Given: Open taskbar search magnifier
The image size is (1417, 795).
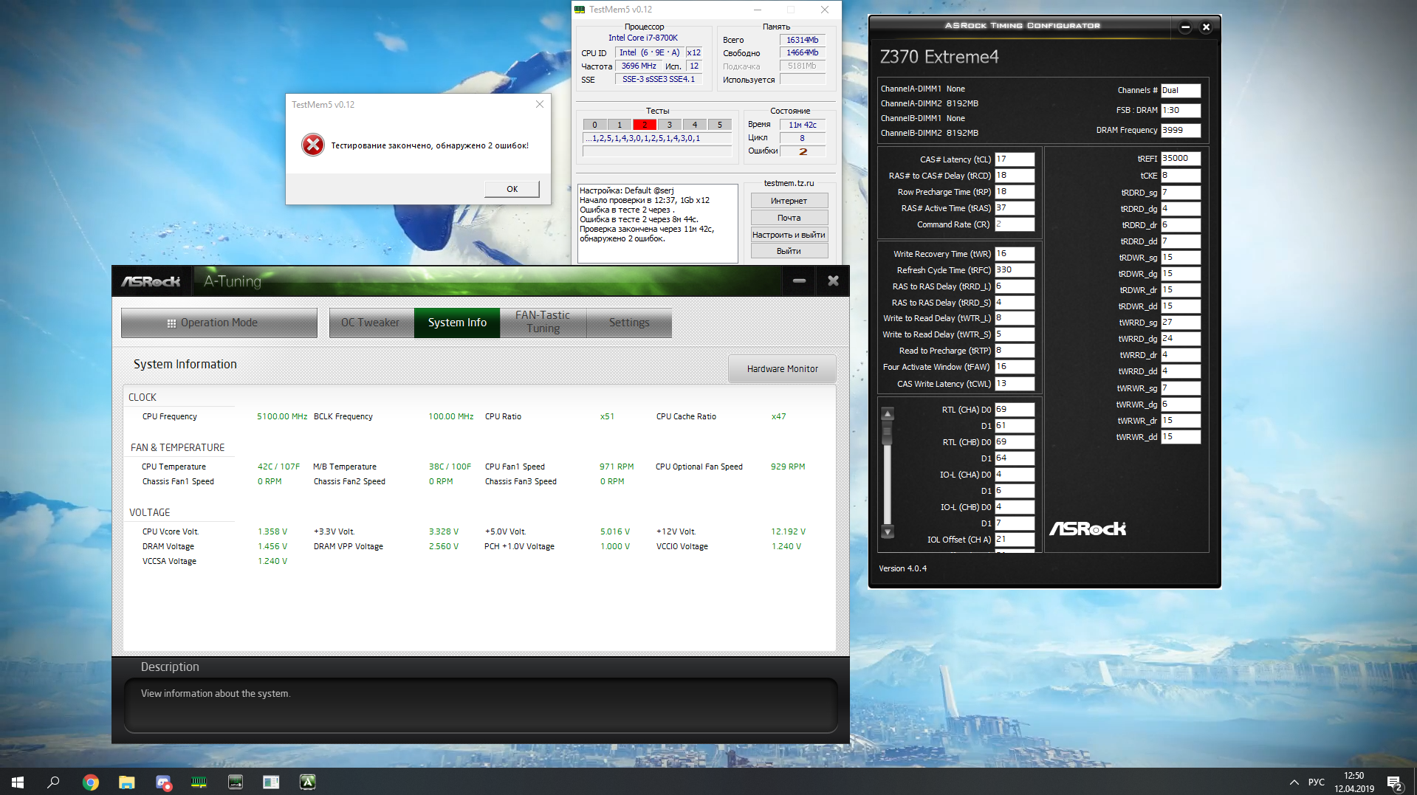Looking at the screenshot, I should (x=53, y=782).
